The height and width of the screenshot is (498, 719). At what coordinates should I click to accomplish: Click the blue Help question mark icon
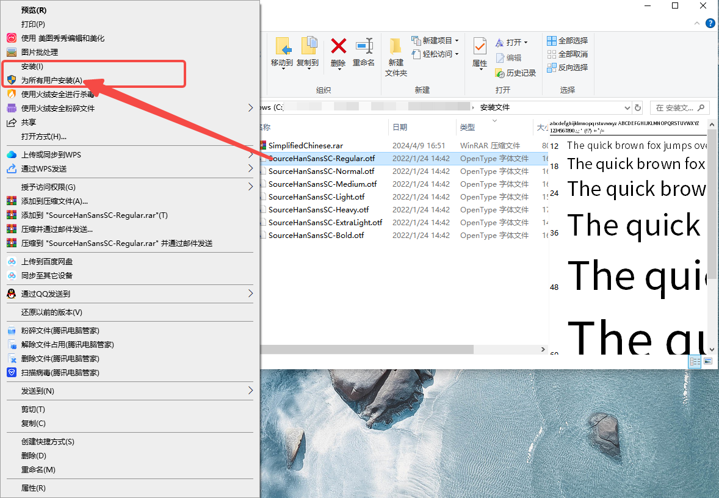(710, 23)
